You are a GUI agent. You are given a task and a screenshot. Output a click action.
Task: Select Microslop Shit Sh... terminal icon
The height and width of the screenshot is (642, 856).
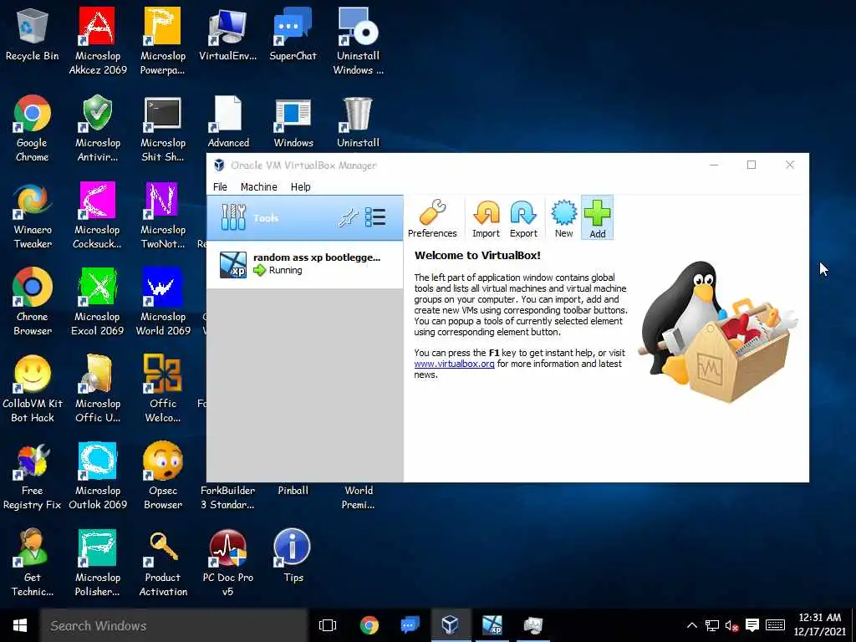coord(163,128)
